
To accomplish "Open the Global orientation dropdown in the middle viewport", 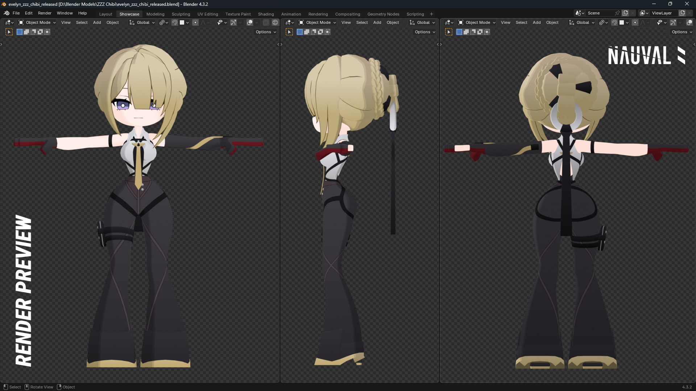I will point(422,22).
